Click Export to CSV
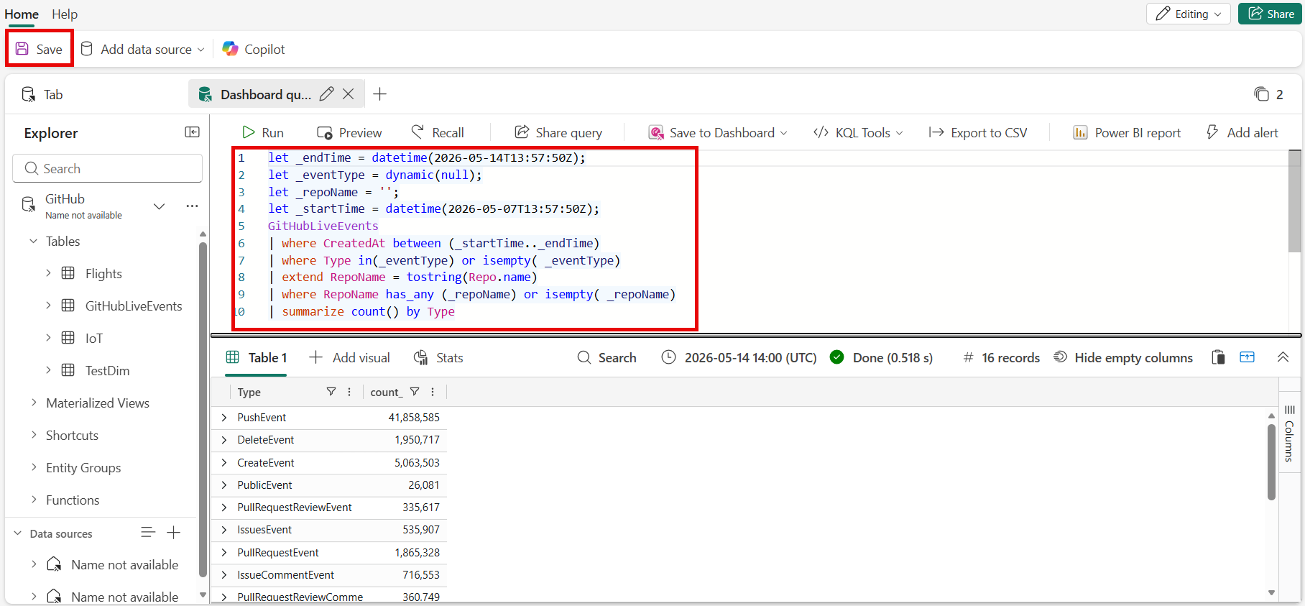 (x=978, y=132)
